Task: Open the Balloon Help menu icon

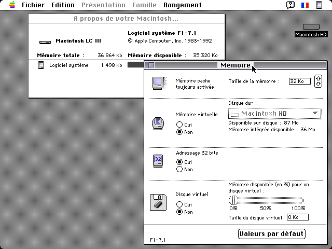Action: click(290, 5)
